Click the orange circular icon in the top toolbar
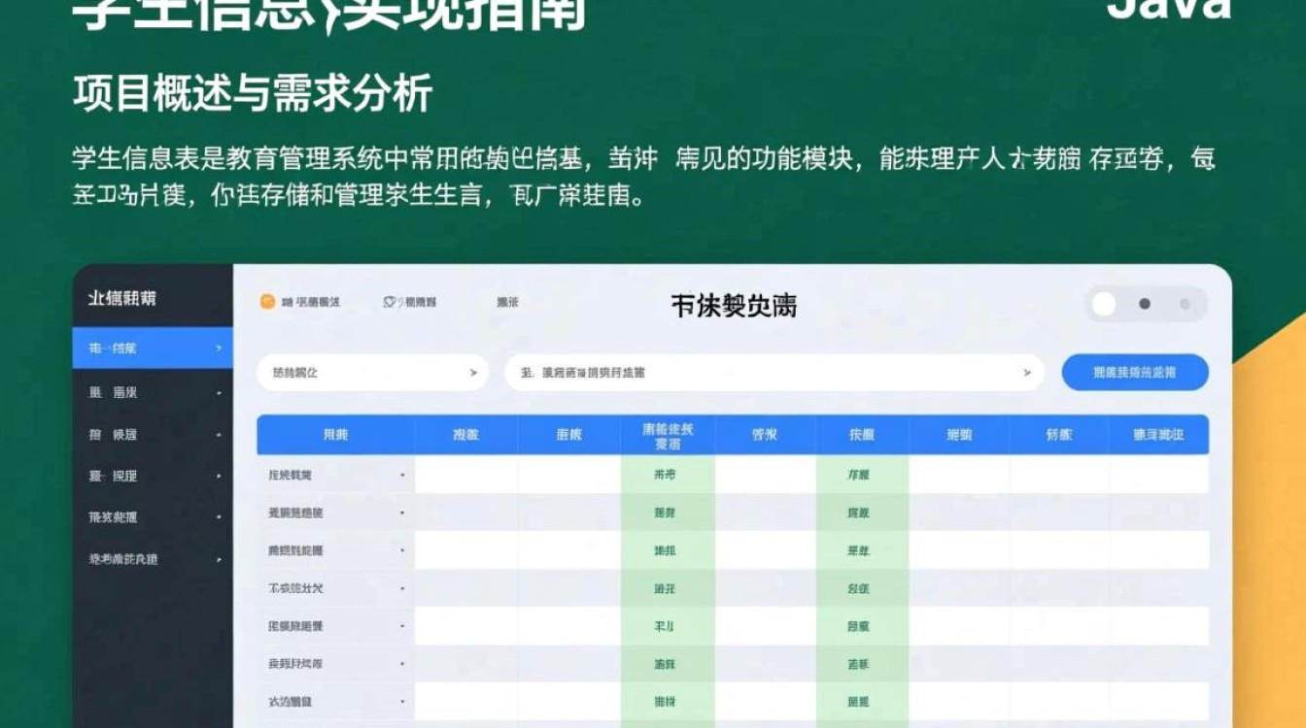 pyautogui.click(x=268, y=302)
